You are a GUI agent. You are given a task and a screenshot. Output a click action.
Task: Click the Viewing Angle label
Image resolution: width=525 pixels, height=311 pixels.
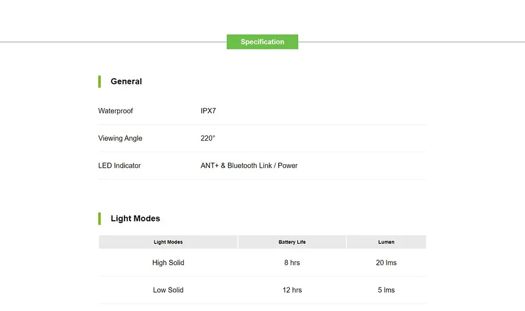pos(120,138)
